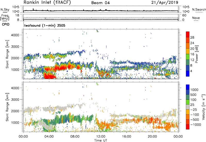Image resolution: width=206 pixels, height=142 pixels.
Task: Click the date '21/Apr/2019'
Action: [165, 2]
